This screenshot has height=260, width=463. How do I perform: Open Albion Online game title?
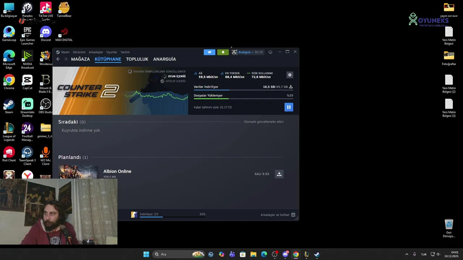(x=117, y=171)
